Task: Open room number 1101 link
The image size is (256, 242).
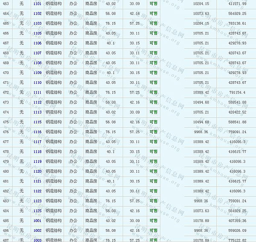Action: click(x=37, y=4)
